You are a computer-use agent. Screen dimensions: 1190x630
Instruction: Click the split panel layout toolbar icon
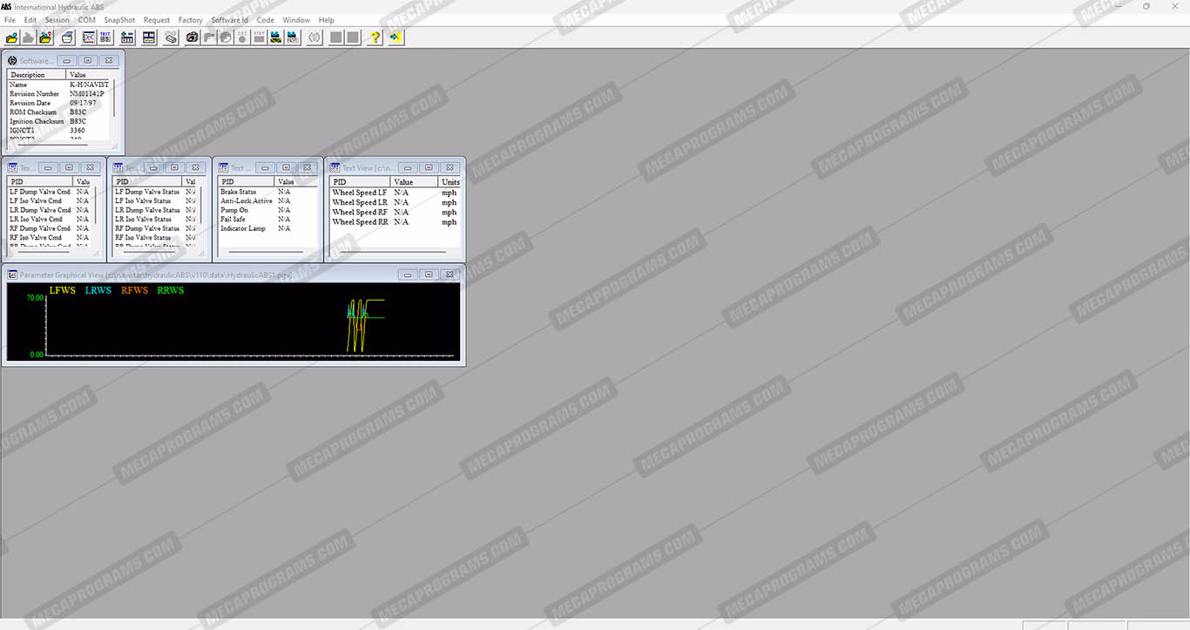(x=149, y=37)
